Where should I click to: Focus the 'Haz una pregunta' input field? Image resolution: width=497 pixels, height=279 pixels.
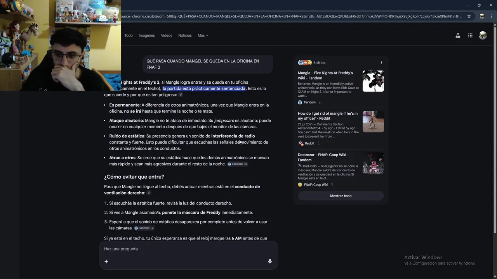click(x=188, y=249)
